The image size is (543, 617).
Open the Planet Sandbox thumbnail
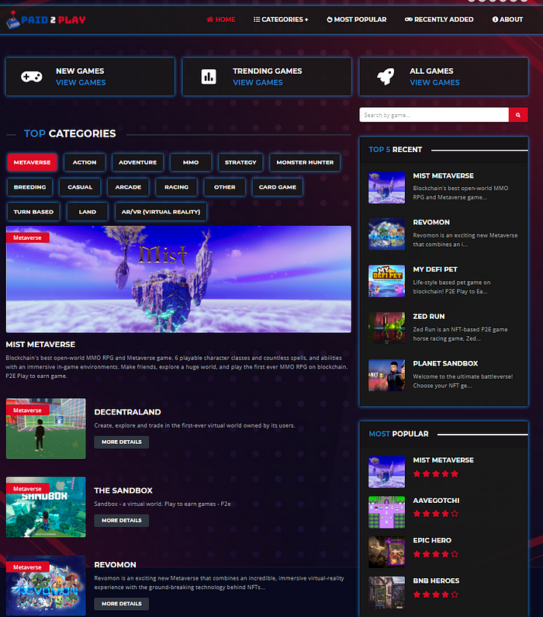(386, 375)
